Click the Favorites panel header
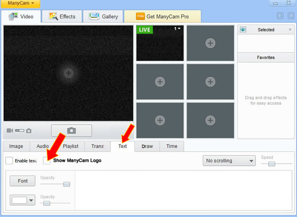Viewport: 297px width, 217px height. [x=266, y=57]
